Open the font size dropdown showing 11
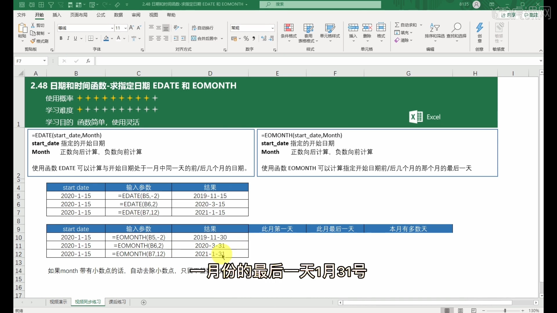This screenshot has height=313, width=557. [125, 28]
